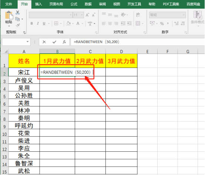205x175 pixels.
Task: Click the percent style button
Action: click(162, 24)
